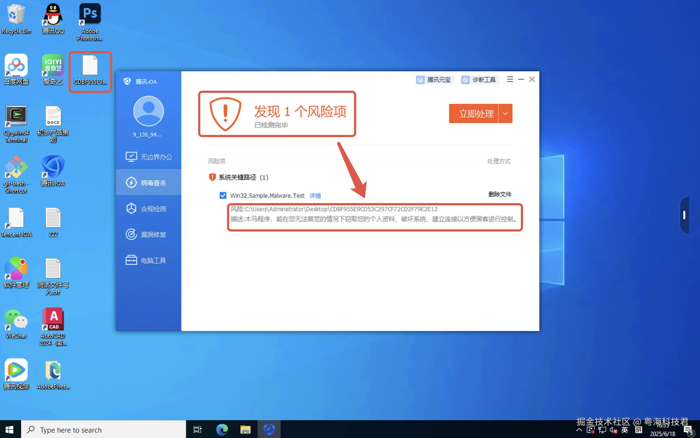Viewport: 700px width, 438px height.
Task: Click the 腾讯iOA logo in sidebar header
Action: (127, 82)
